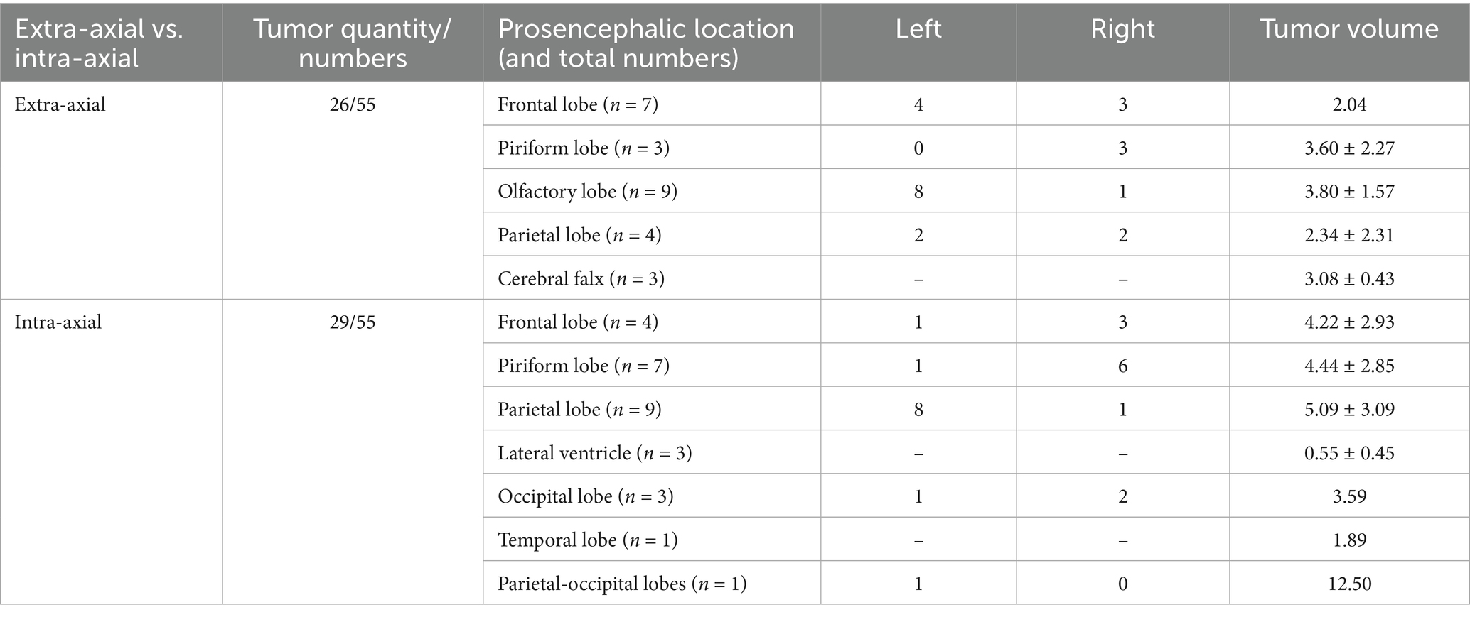1470x617 pixels.
Task: Click the 26/55 tumor quantity cell
Action: click(x=353, y=104)
